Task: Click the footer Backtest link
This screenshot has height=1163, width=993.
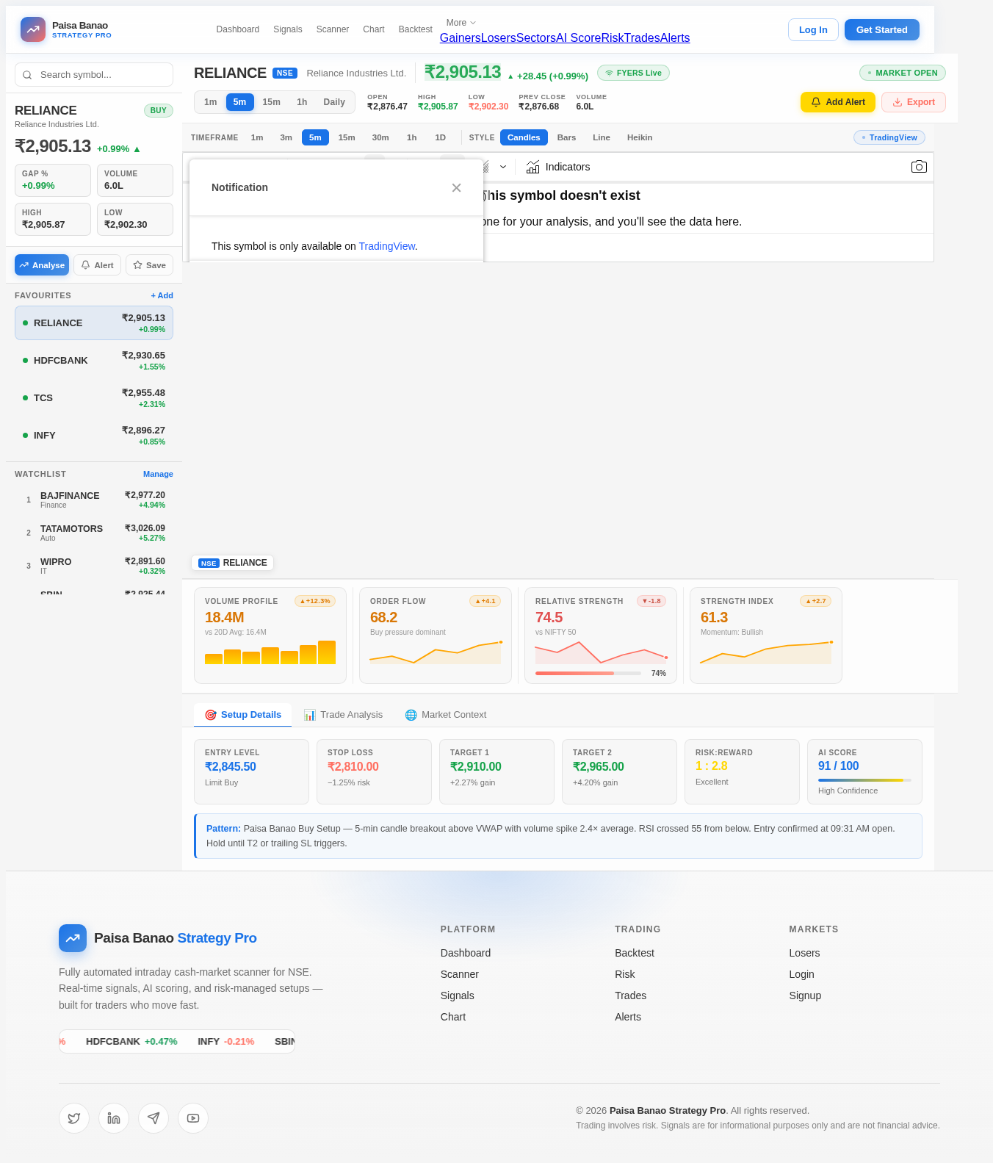Action: 635,953
